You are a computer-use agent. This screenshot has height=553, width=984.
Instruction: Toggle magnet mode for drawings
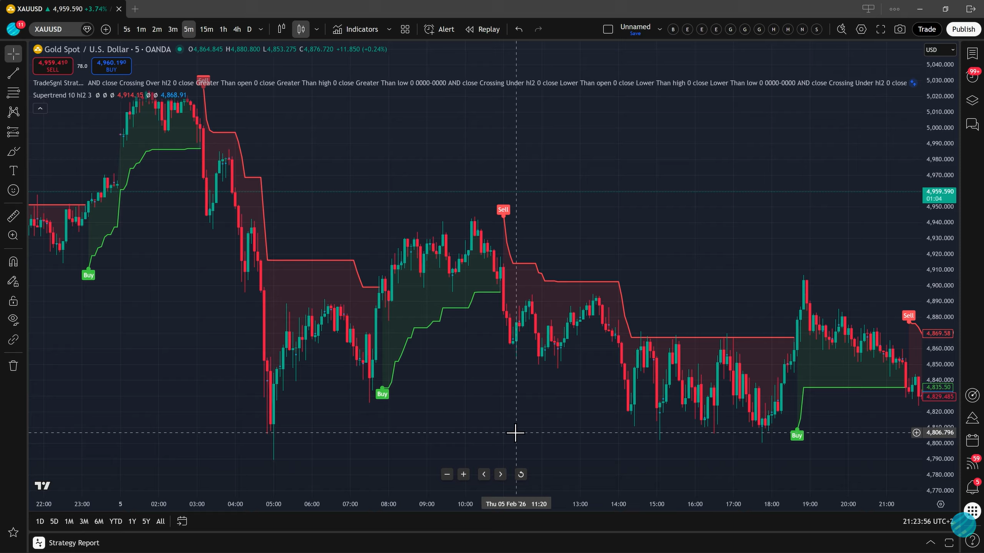(13, 261)
